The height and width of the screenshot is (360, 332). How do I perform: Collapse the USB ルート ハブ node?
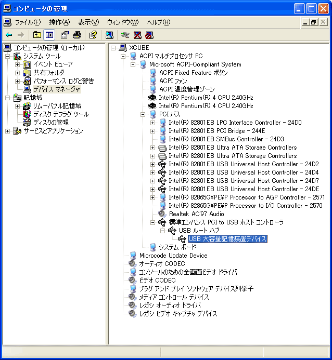point(162,231)
